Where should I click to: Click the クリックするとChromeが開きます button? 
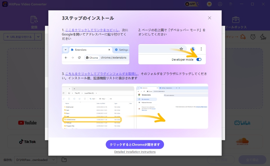coord(135,144)
